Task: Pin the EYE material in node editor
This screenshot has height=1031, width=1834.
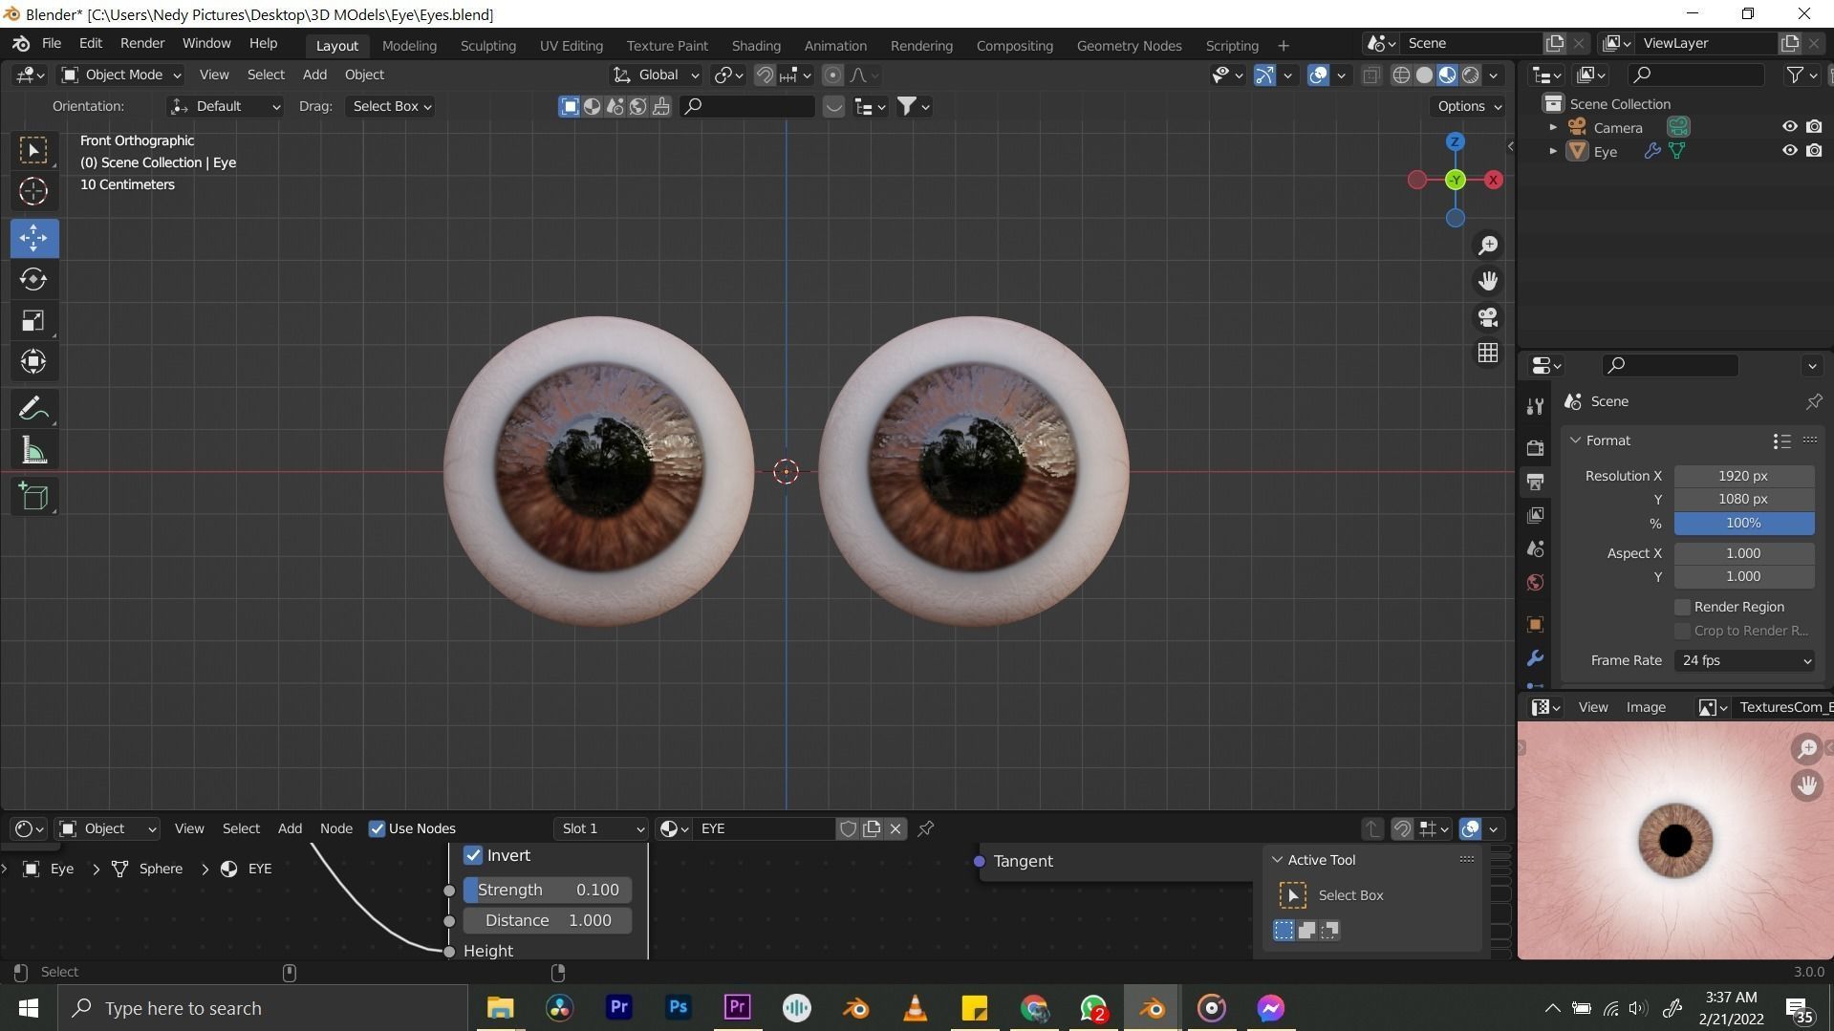Action: click(925, 828)
